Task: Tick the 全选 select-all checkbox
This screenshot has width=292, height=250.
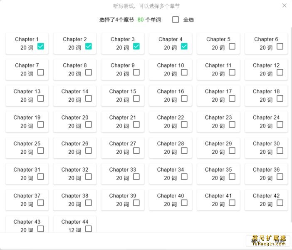Action: click(x=176, y=20)
